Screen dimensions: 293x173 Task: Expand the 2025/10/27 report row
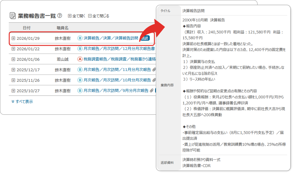point(13,90)
